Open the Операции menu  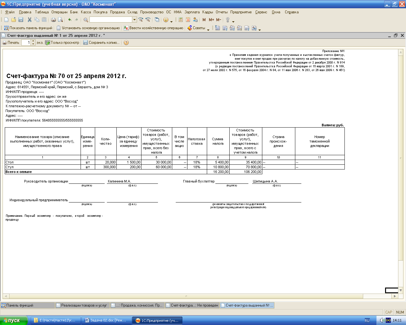pyautogui.click(x=59, y=12)
